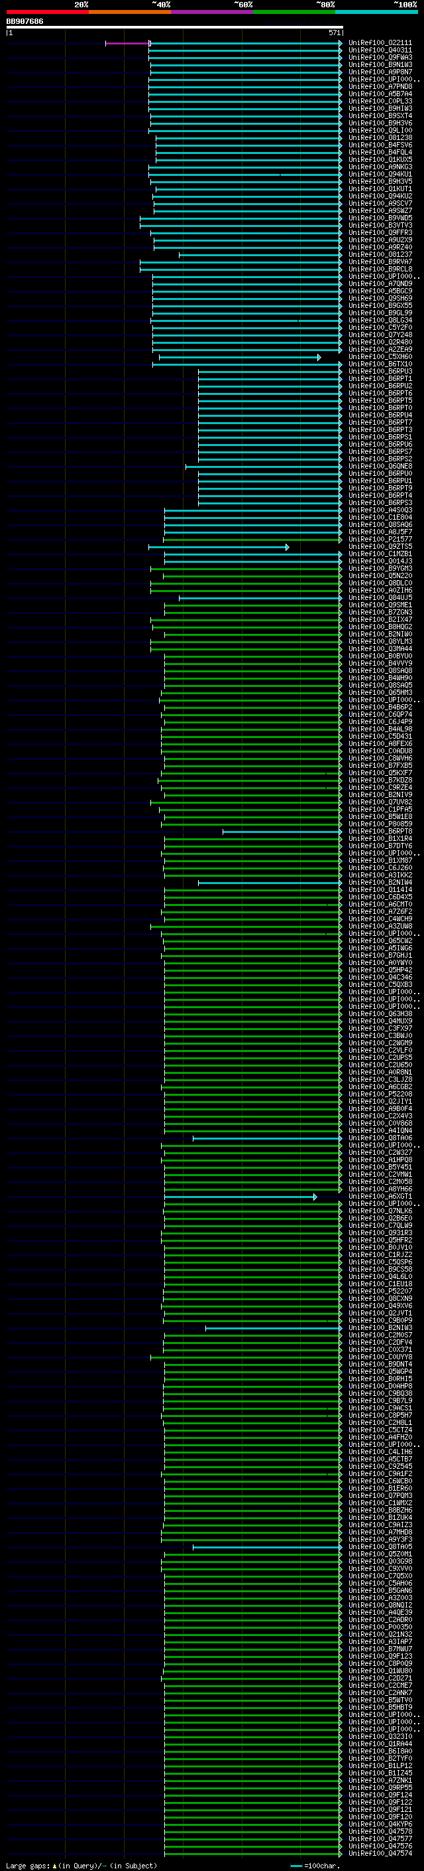424x1871 pixels.
Task: Select the UniRef100_B4FSV6 label
Action: click(380, 145)
